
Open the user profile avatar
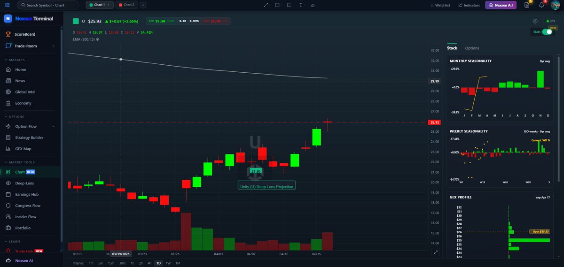pyautogui.click(x=555, y=5)
